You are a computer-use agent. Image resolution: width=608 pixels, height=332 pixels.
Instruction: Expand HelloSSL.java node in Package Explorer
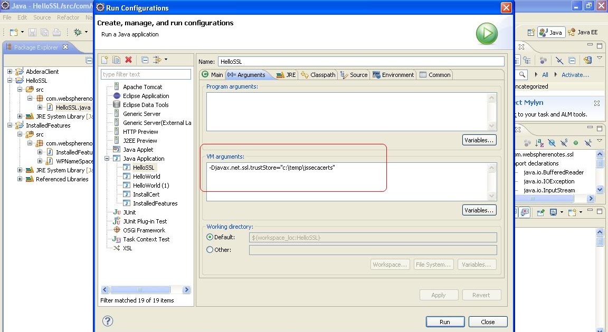(x=40, y=107)
